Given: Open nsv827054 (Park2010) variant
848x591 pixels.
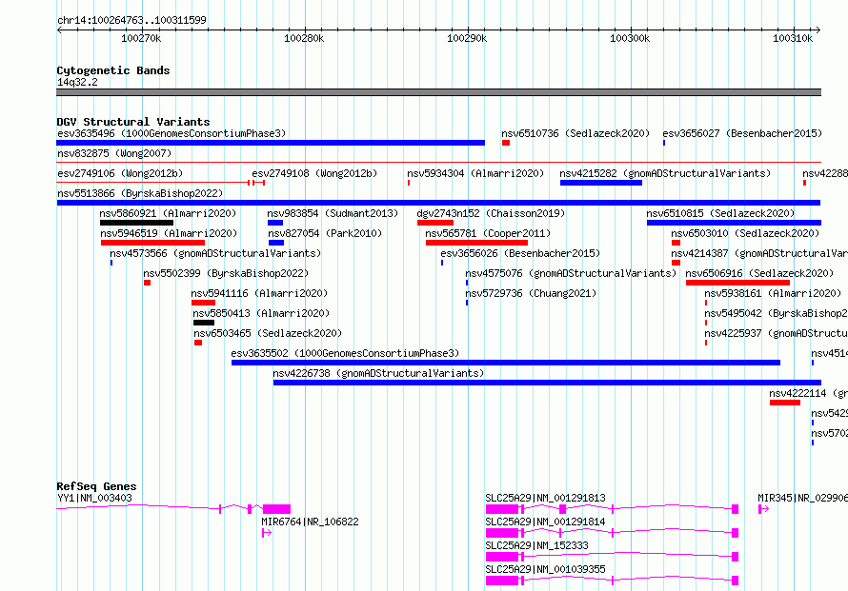Looking at the screenshot, I should 325,233.
